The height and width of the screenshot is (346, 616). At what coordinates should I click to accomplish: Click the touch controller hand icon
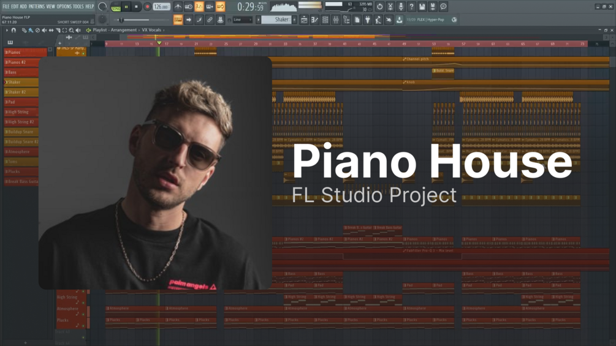tap(389, 20)
